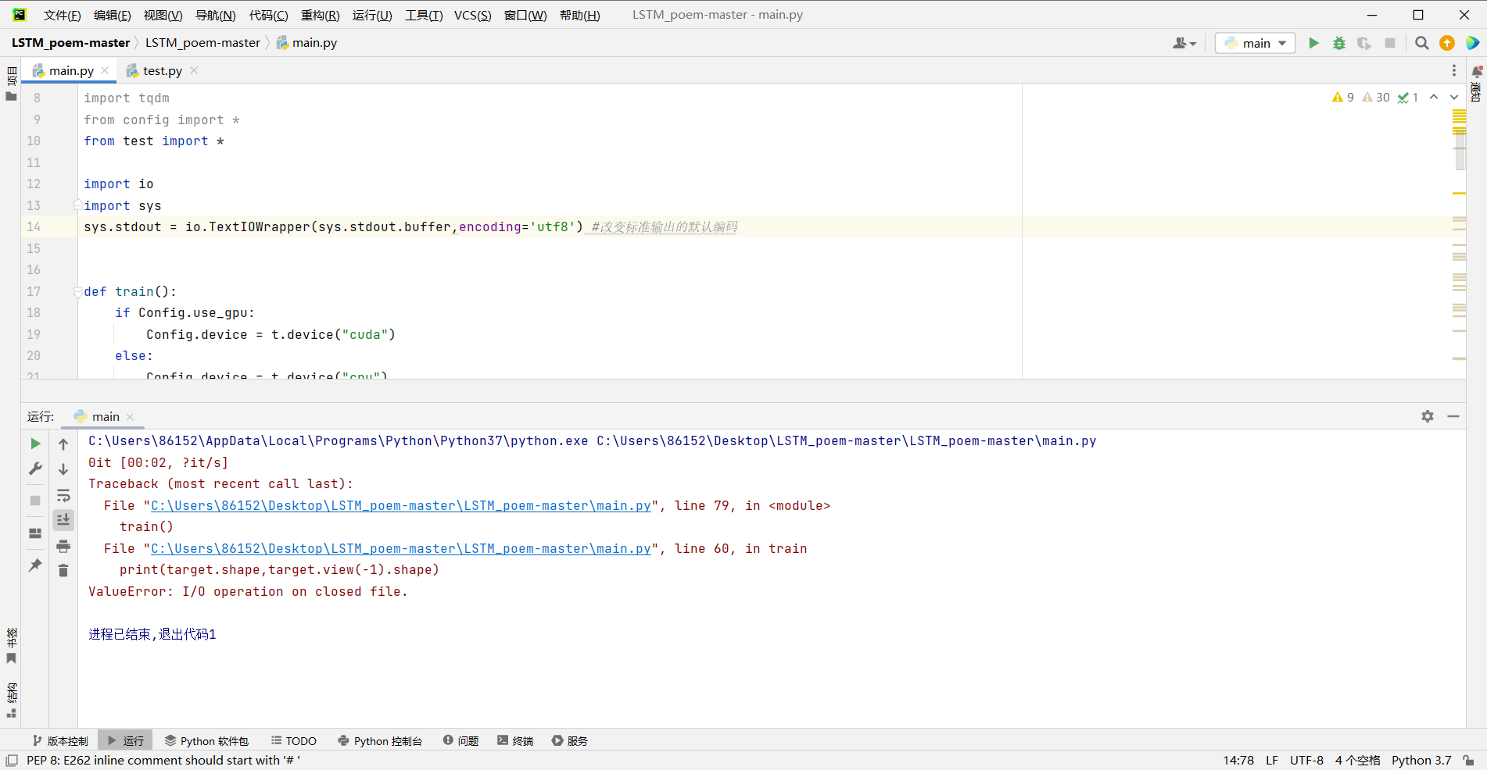Open the 文件 menu

62,15
